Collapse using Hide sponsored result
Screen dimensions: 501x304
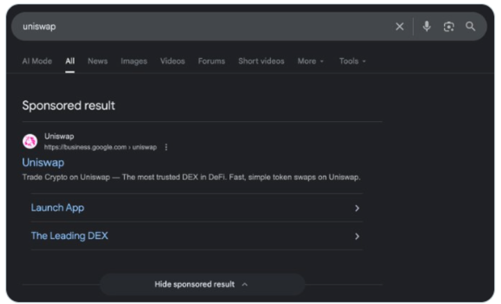202,284
